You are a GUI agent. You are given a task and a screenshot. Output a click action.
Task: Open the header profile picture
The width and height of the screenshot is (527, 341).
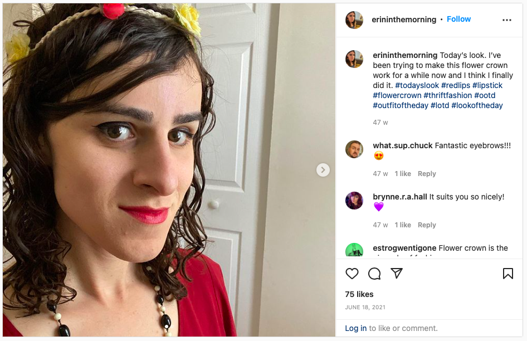354,20
